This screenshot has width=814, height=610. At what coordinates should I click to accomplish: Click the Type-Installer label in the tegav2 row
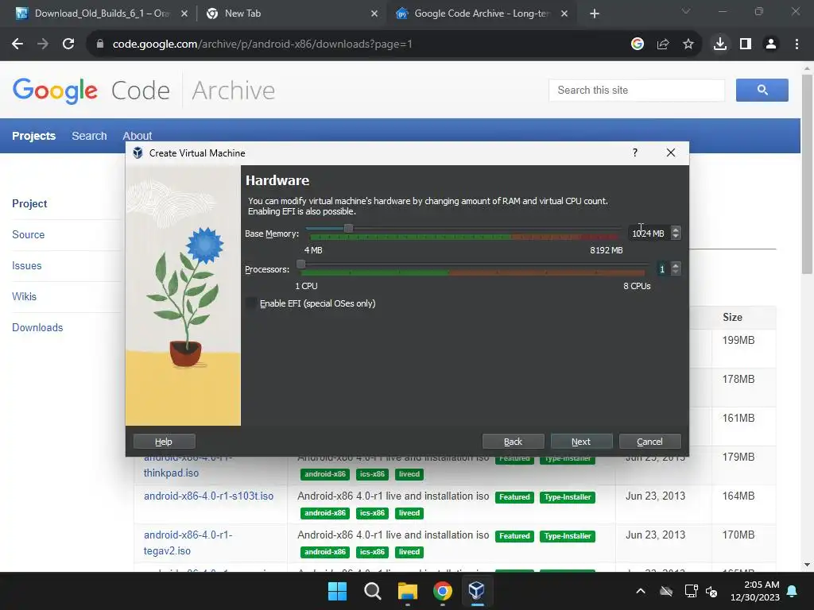(x=568, y=536)
